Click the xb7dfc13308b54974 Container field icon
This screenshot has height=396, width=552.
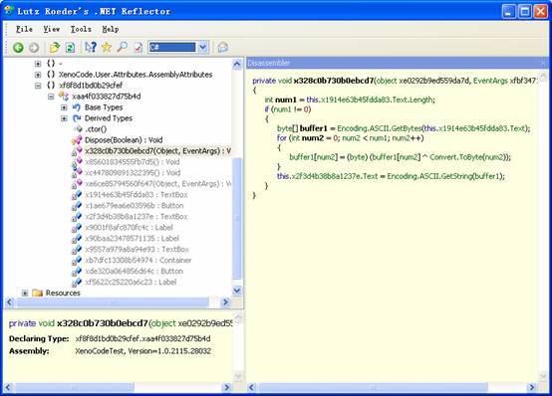point(77,261)
